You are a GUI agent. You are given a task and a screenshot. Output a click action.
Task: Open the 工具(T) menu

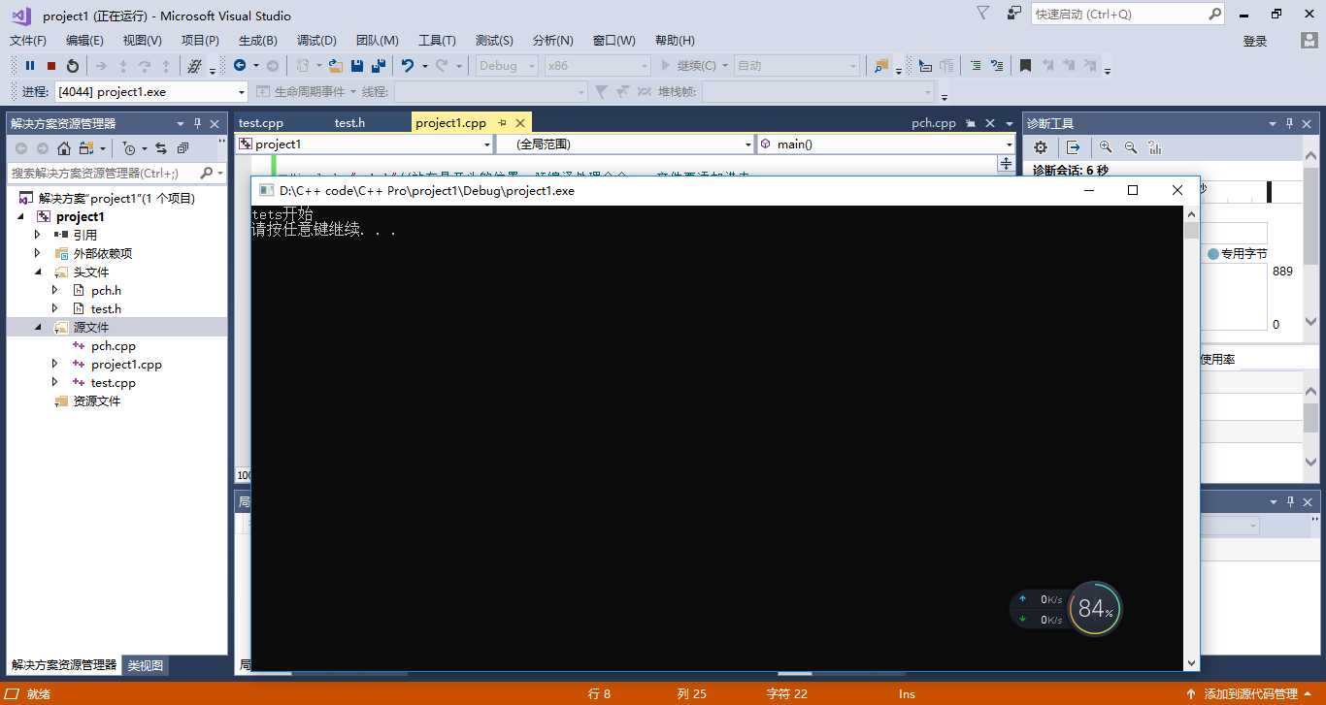tap(437, 40)
